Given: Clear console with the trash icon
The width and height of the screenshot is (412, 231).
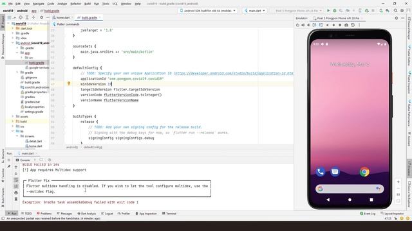Looking at the screenshot, I should (15, 199).
